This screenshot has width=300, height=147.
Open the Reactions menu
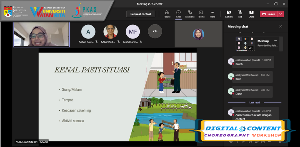click(x=190, y=14)
